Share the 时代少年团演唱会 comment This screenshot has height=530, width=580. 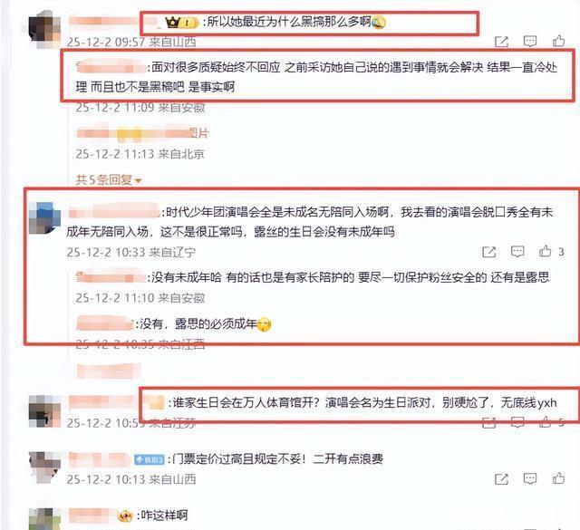pos(489,252)
